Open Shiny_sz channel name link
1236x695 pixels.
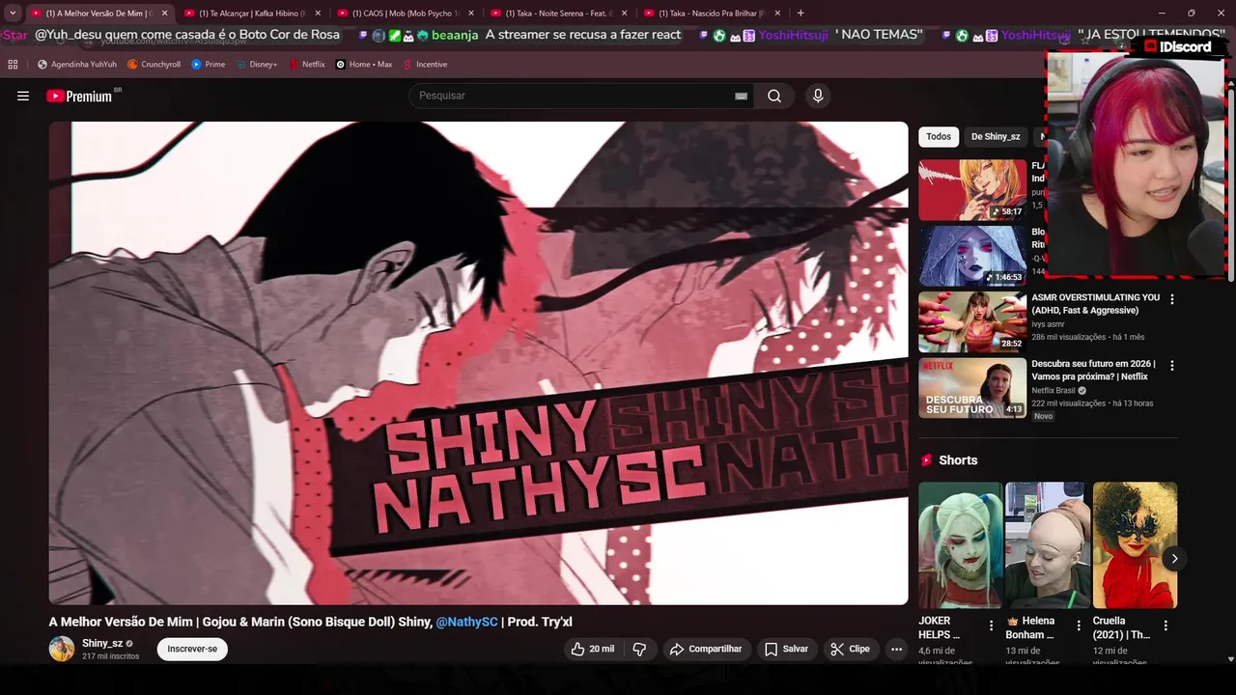click(x=102, y=643)
